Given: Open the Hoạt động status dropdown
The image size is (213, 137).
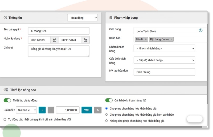Looking at the screenshot, I should (83, 18).
